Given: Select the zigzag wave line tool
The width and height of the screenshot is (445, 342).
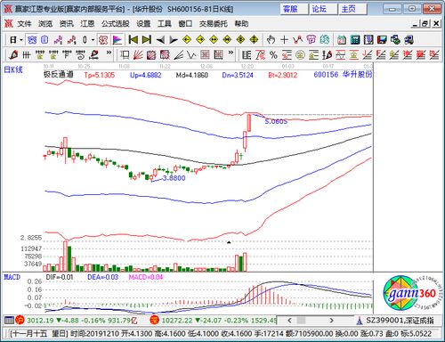Looking at the screenshot, I should 191,55.
